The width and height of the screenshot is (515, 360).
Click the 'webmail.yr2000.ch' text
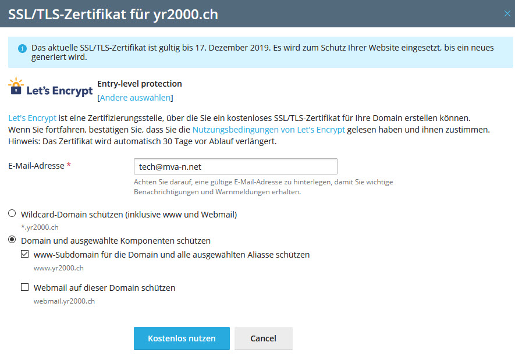64,301
